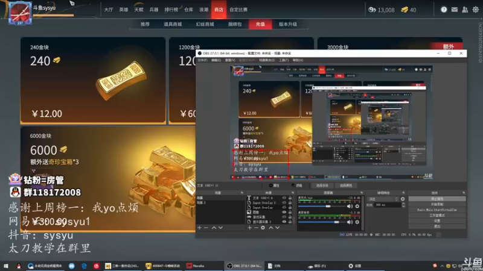
Task: Pop out the Sources dock panel icon
Action: [x=293, y=193]
